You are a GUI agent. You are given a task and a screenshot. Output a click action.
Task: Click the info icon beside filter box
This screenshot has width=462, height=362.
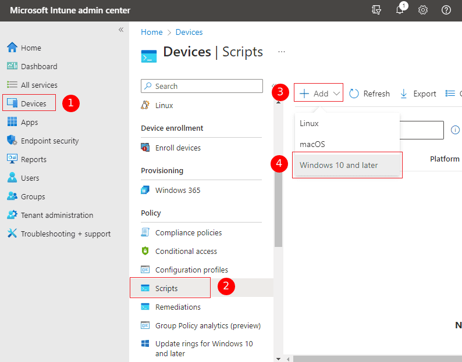(456, 130)
